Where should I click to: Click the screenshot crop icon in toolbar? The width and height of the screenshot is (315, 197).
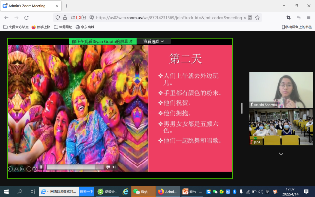pyautogui.click(x=288, y=17)
